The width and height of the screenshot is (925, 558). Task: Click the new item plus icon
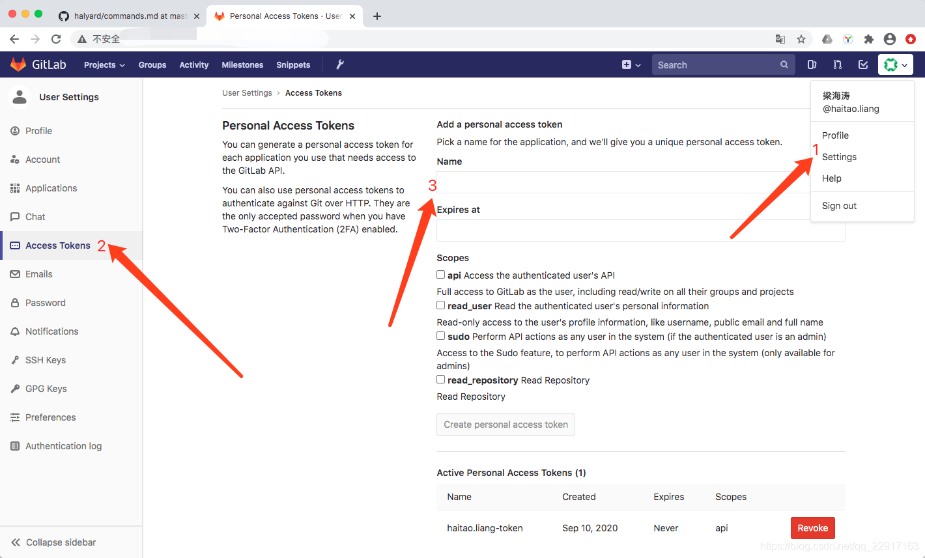click(x=627, y=64)
